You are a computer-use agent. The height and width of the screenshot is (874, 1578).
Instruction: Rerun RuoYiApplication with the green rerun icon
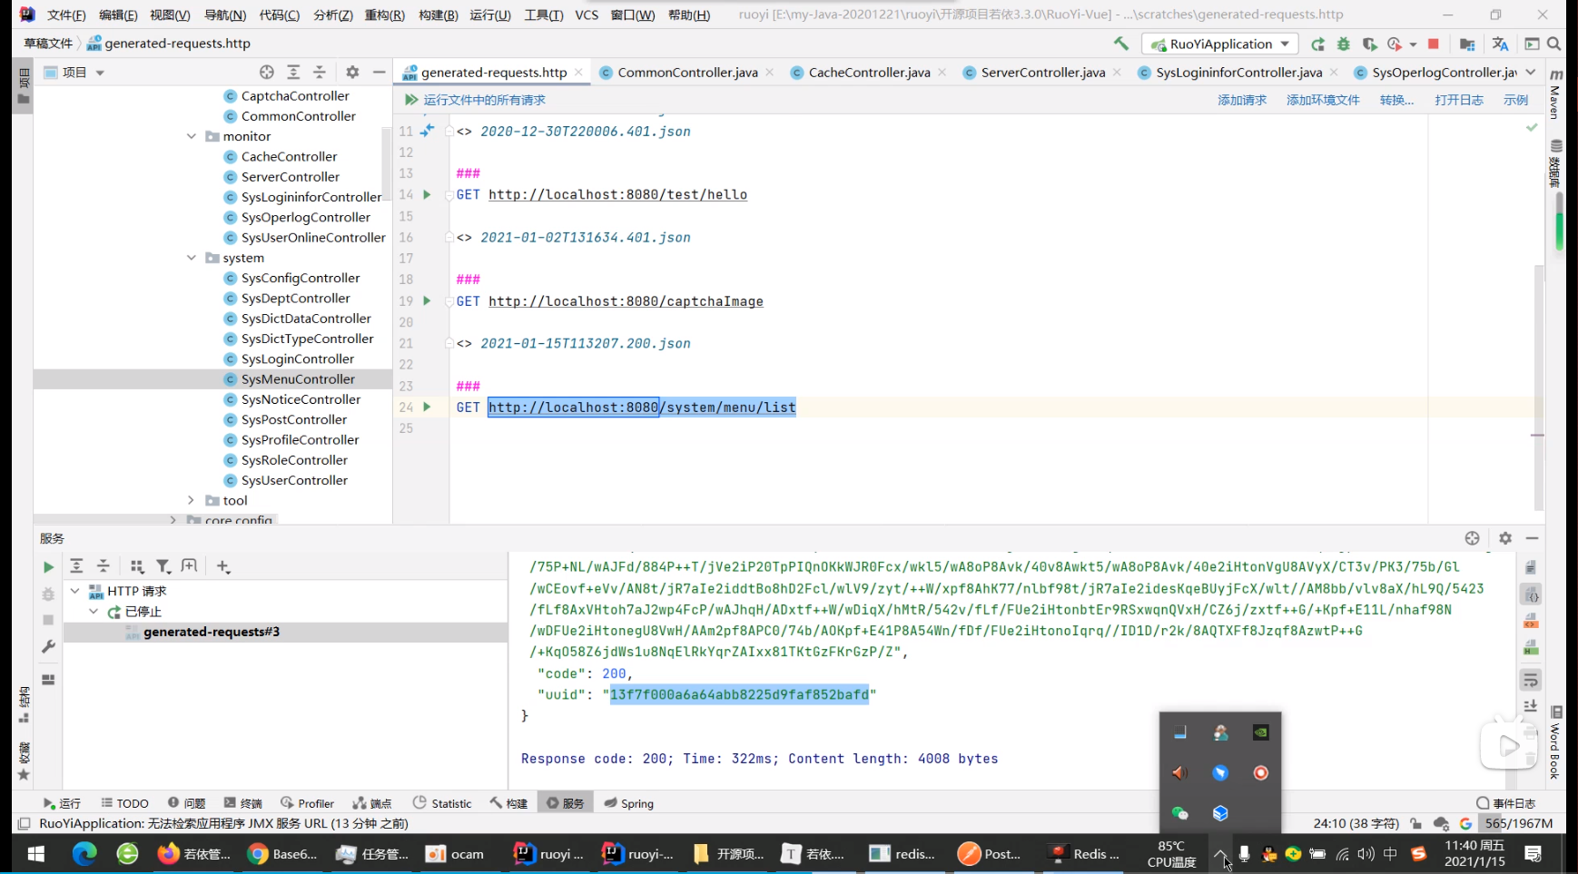[1318, 44]
